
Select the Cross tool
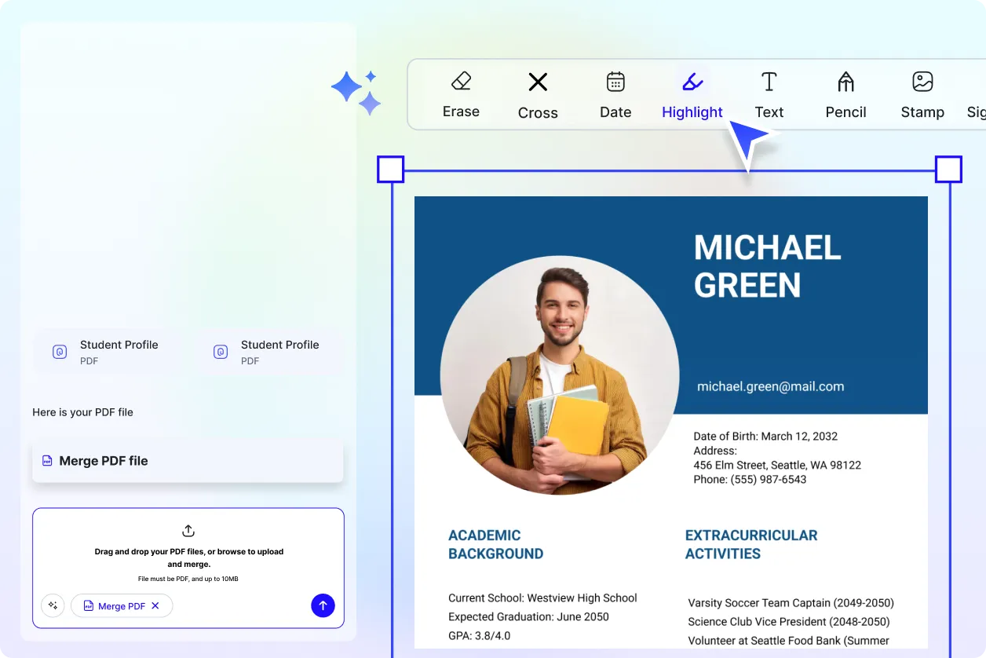tap(537, 94)
